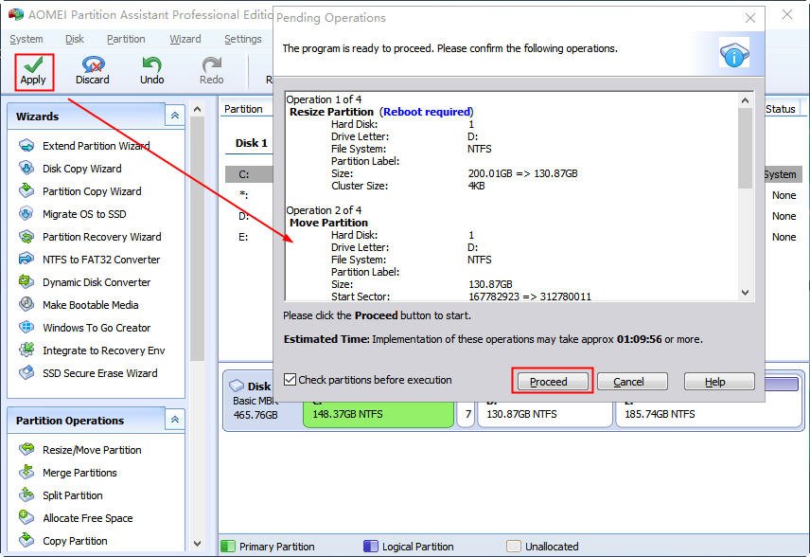The width and height of the screenshot is (810, 557).
Task: Click the Proceed button
Action: click(551, 382)
